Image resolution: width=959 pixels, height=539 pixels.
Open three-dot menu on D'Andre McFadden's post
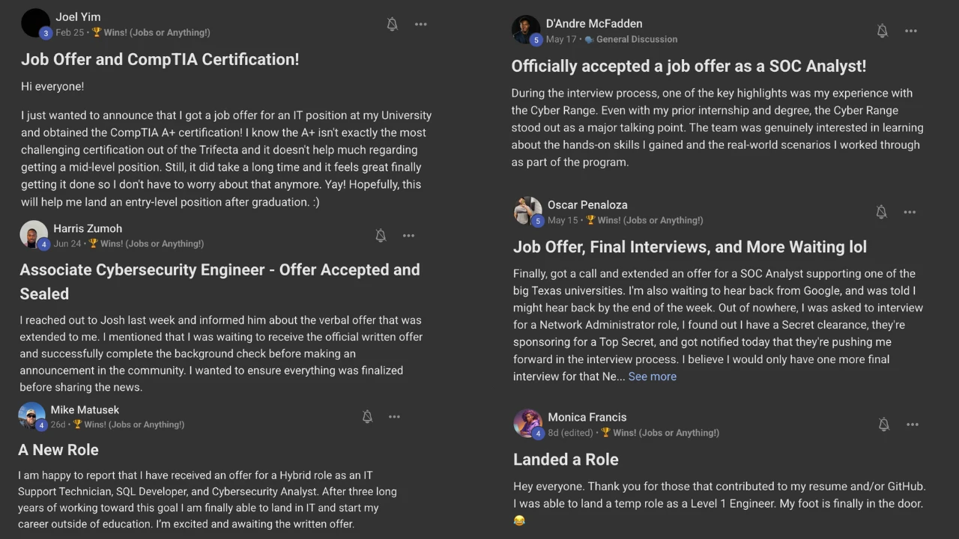pos(911,31)
